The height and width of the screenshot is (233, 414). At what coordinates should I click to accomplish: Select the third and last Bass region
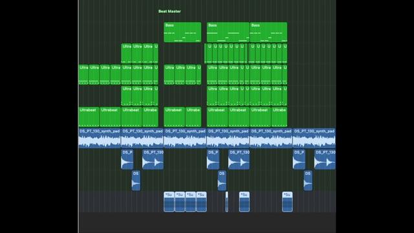tap(268, 32)
